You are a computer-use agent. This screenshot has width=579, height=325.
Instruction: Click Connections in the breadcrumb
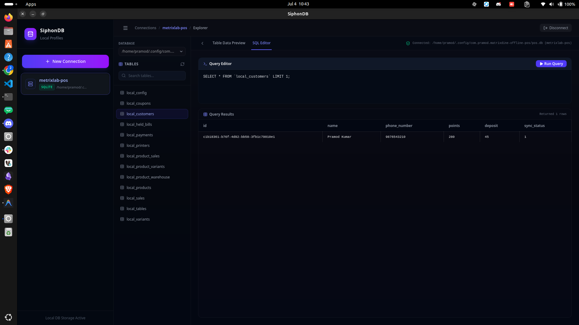(x=145, y=28)
